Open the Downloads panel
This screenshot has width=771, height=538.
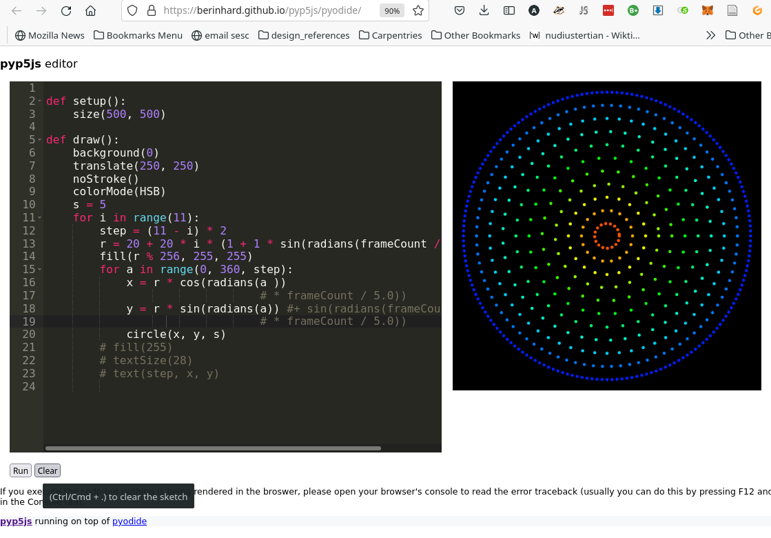point(484,11)
